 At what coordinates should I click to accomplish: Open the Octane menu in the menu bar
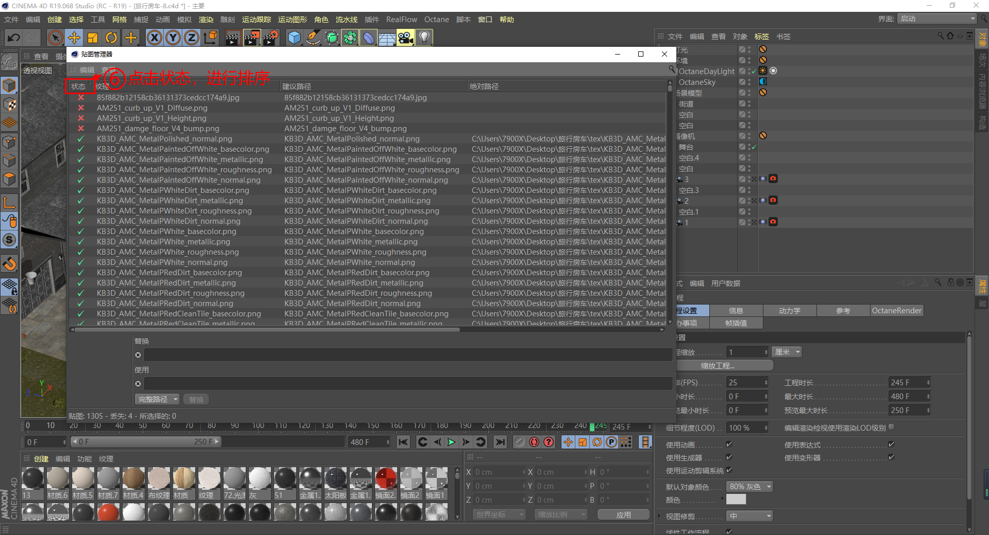click(x=437, y=20)
